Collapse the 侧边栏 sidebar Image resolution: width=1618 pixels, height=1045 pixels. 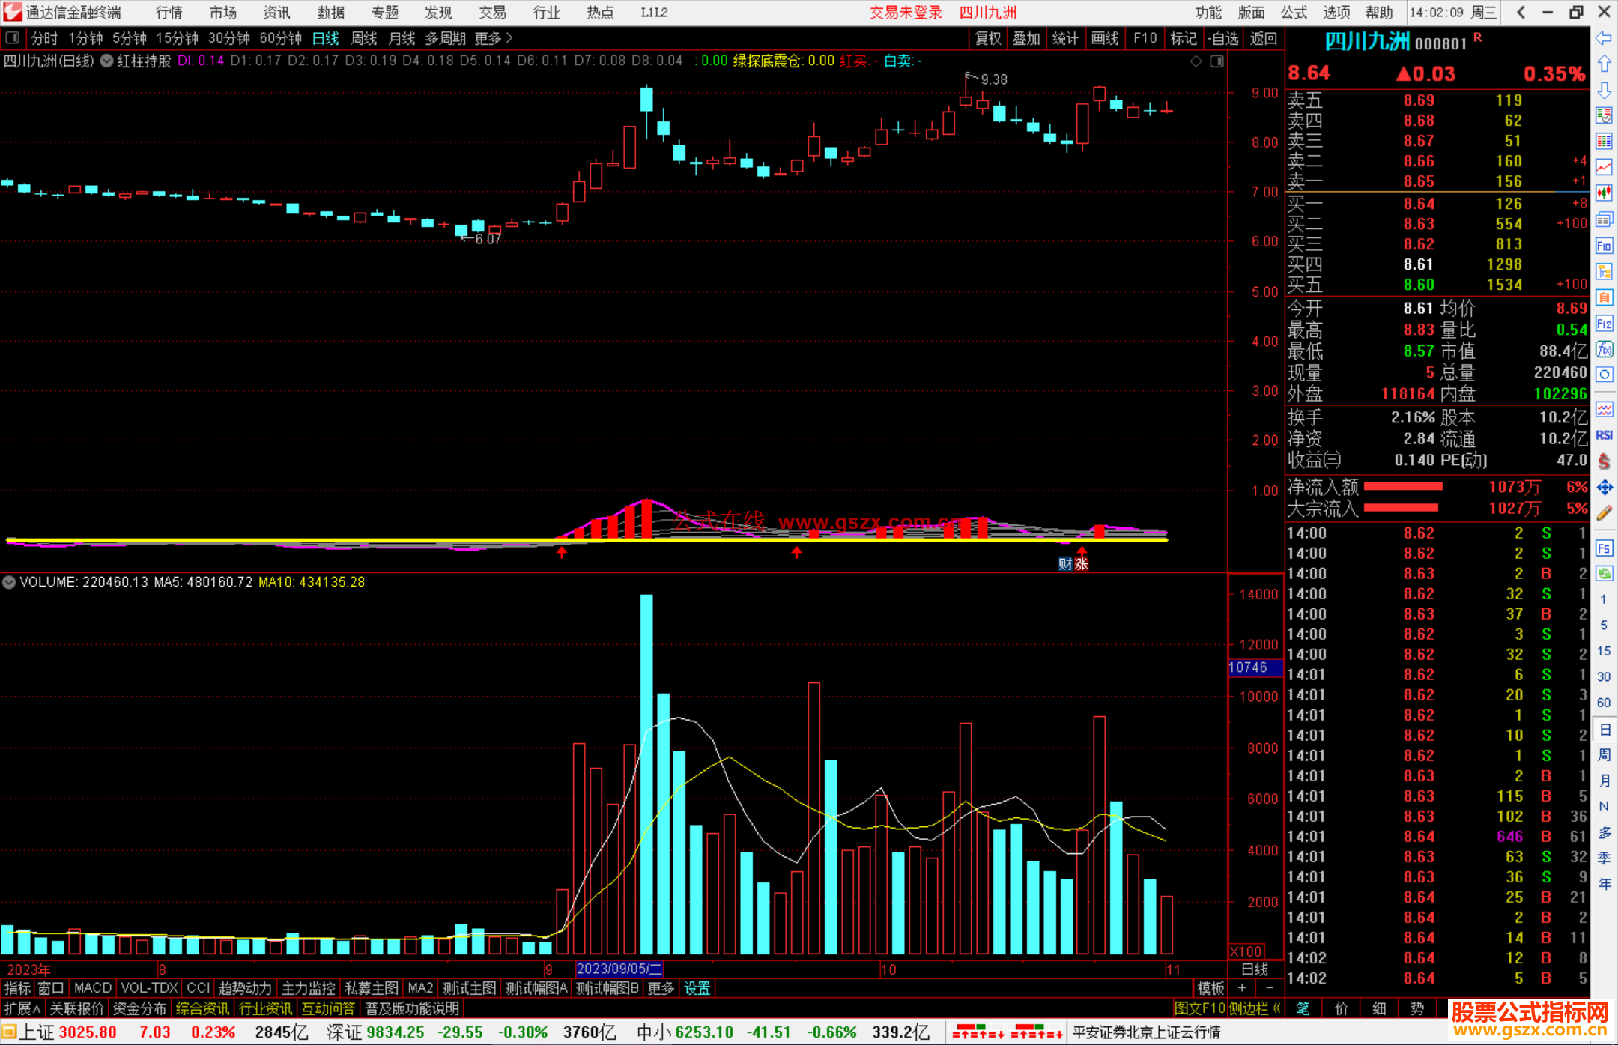[1255, 1008]
